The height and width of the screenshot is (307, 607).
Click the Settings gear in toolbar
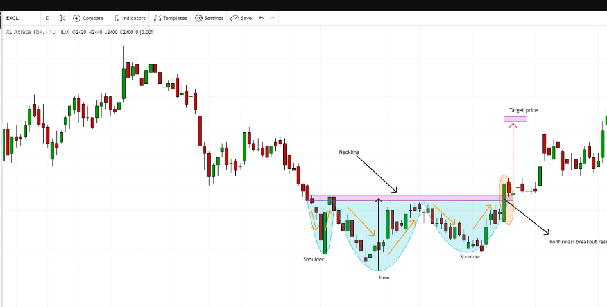[x=209, y=18]
